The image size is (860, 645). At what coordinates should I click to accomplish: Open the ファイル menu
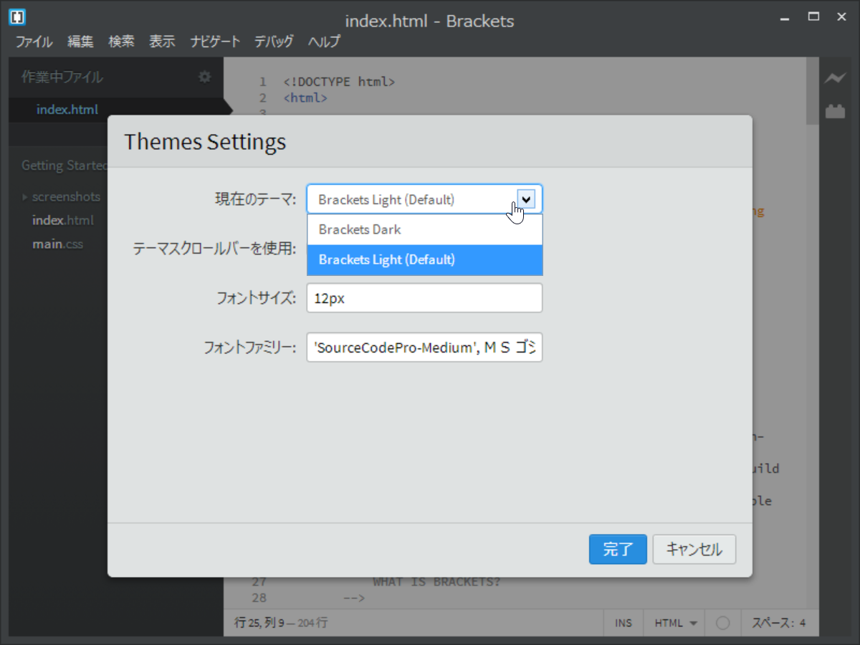point(34,41)
